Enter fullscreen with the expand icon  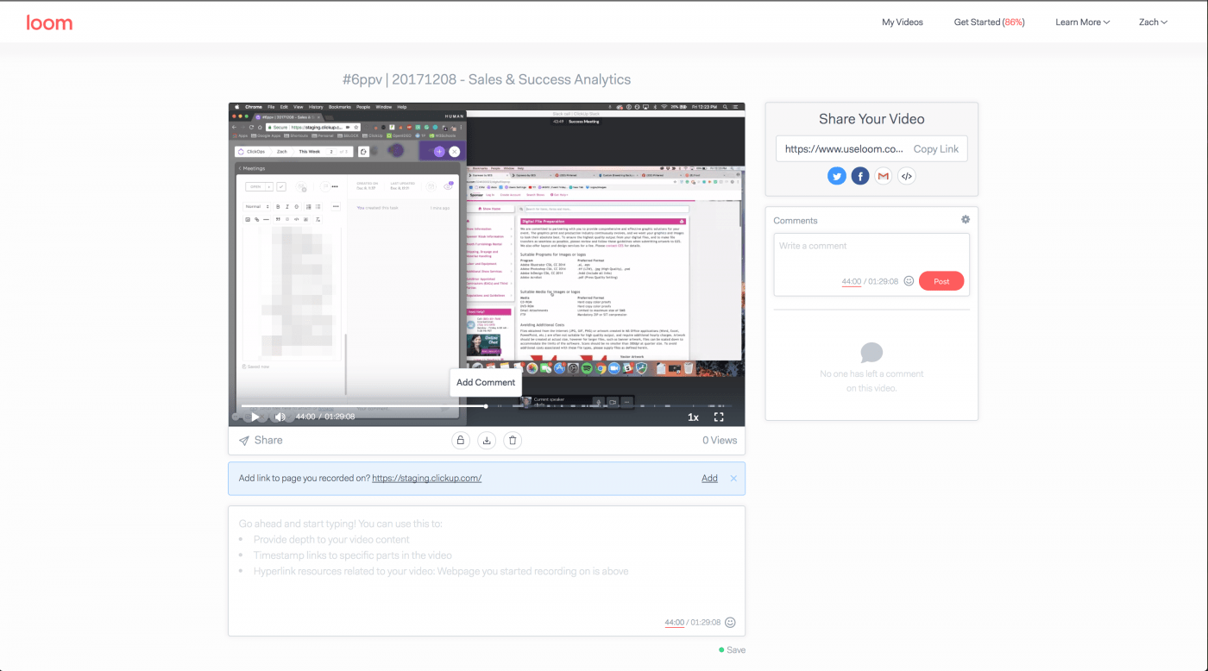coord(719,417)
